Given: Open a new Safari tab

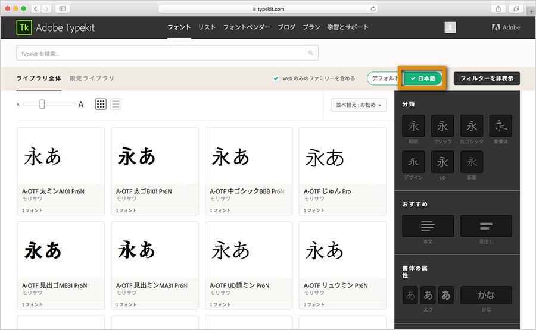Looking at the screenshot, I should 531,11.
